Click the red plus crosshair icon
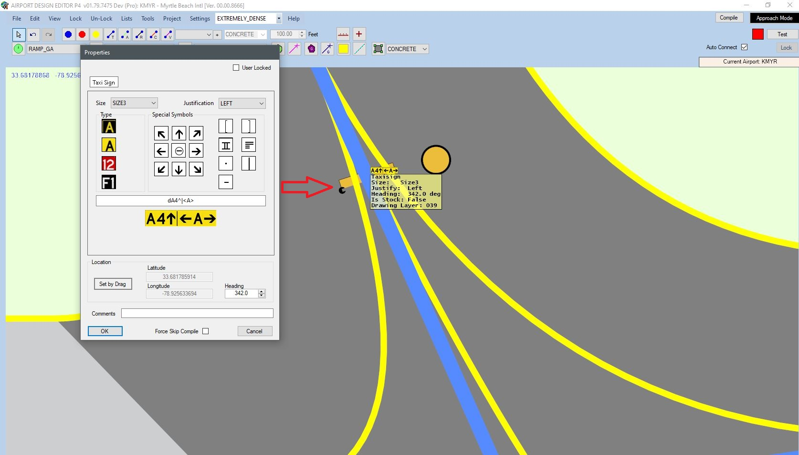 [x=359, y=34]
